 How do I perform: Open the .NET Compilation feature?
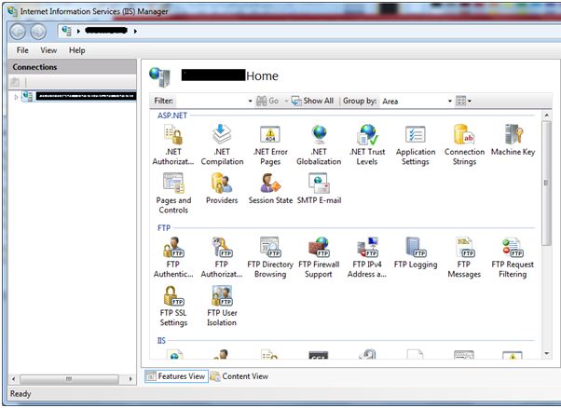point(222,144)
